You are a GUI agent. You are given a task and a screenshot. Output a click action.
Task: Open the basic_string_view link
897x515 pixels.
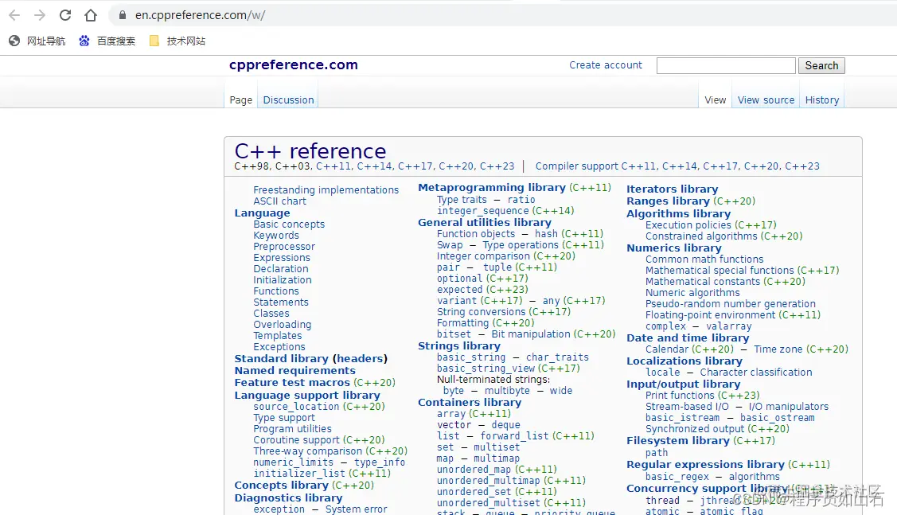(x=486, y=369)
